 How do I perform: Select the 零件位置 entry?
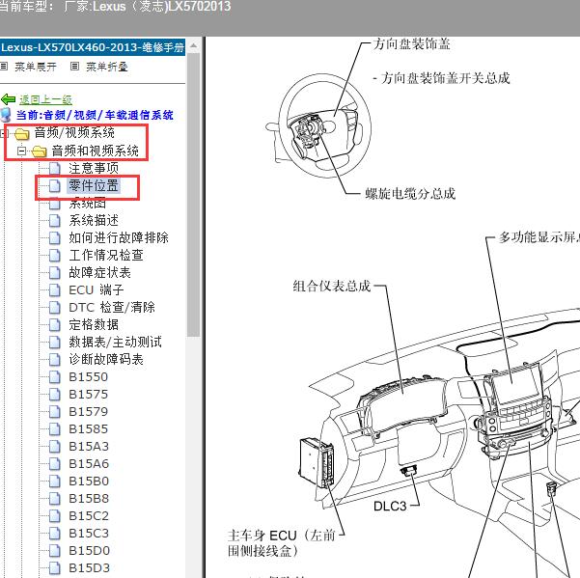(x=94, y=185)
